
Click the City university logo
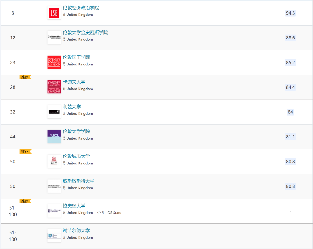[54, 161]
